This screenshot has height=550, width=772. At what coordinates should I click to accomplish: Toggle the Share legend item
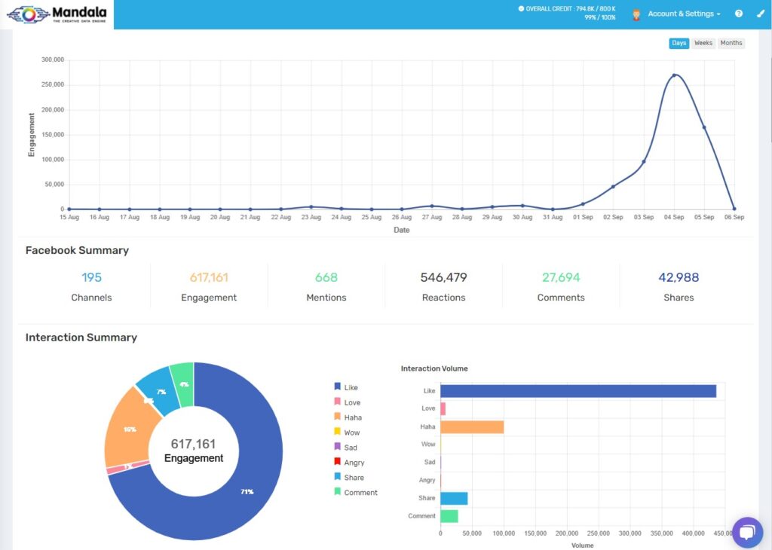[x=354, y=478]
